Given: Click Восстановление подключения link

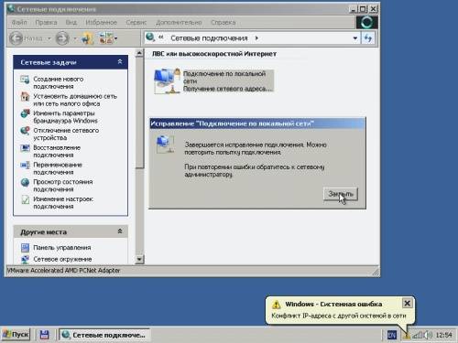Looking at the screenshot, I should [57, 151].
